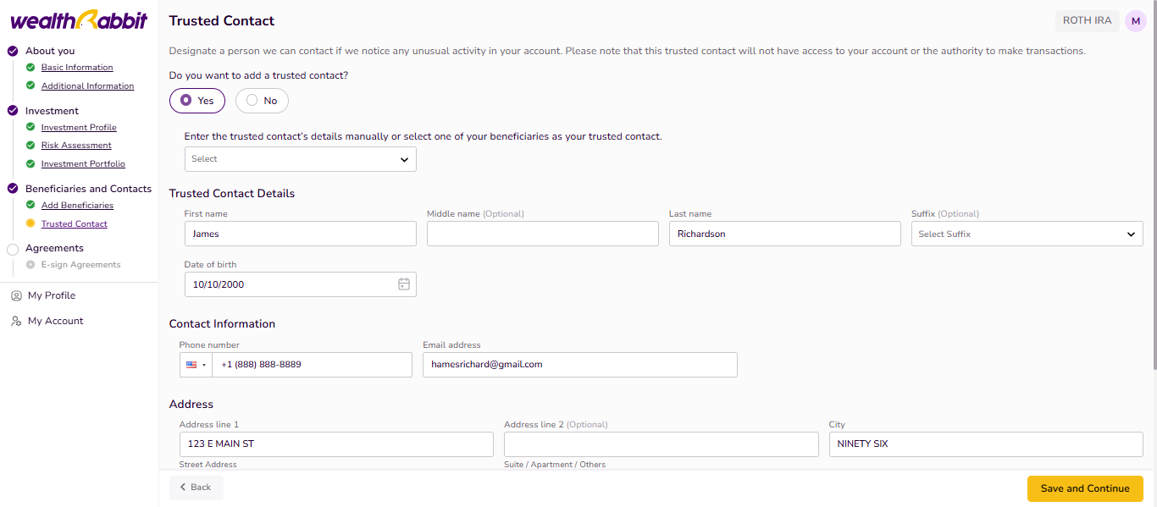
Task: Open the user avatar M icon
Action: tap(1135, 21)
